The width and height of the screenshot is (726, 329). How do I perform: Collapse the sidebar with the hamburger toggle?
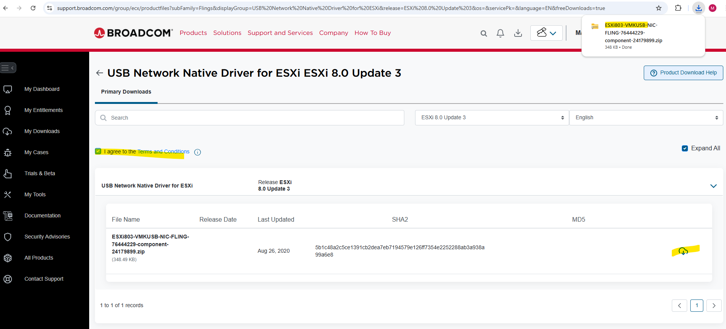coord(8,68)
